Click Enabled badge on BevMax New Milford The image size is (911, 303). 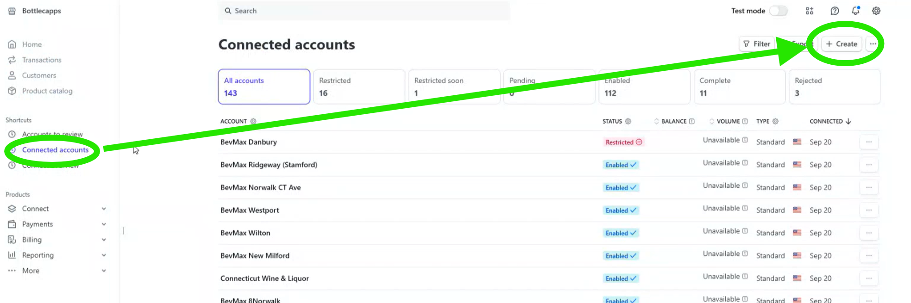(621, 256)
